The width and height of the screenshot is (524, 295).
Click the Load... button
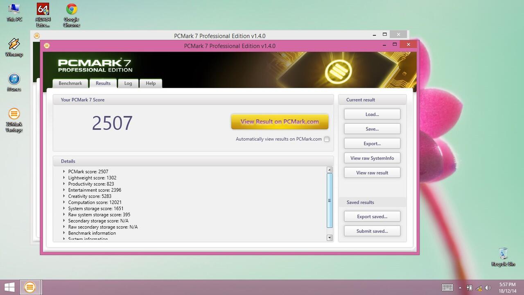pyautogui.click(x=372, y=114)
